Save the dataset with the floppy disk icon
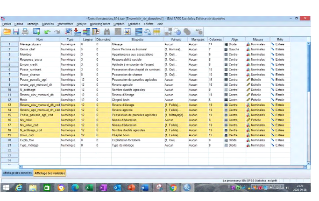Screen dimensions: 319x201 point(16,32)
